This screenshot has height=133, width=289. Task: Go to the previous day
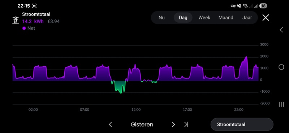point(110,125)
